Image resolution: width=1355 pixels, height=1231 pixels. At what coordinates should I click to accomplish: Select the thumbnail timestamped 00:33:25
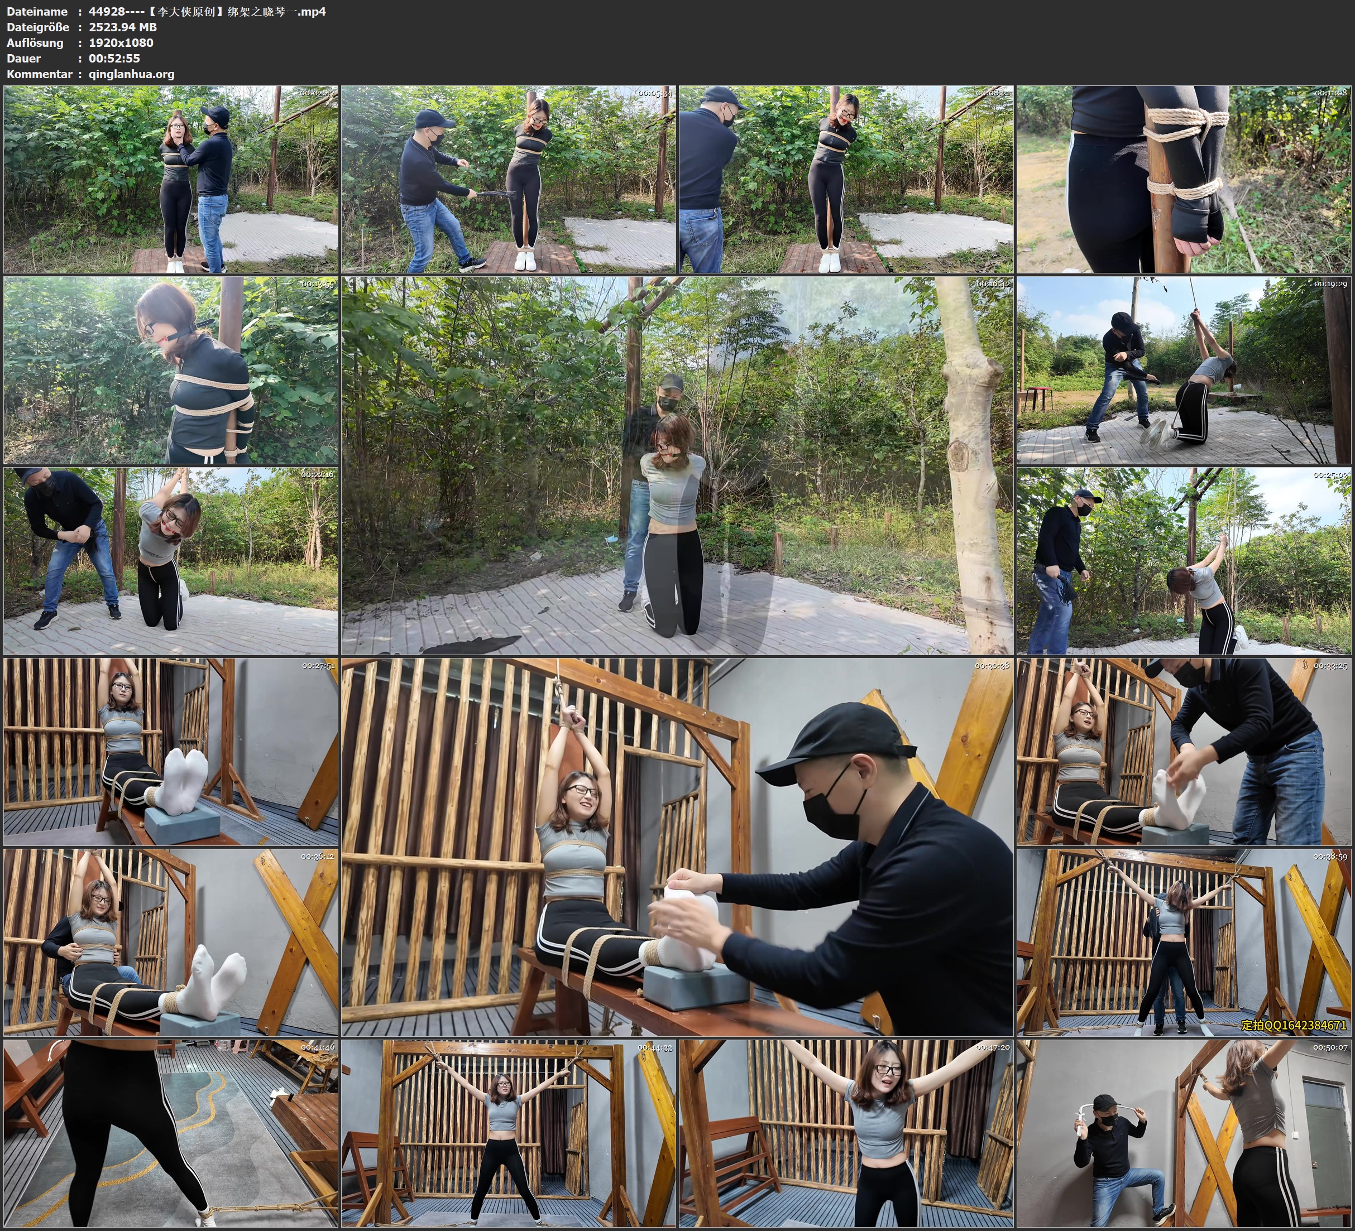pos(1184,752)
